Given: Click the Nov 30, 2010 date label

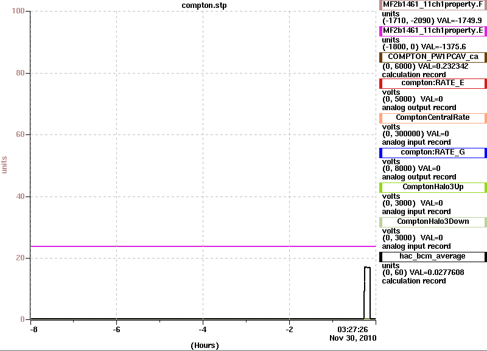Looking at the screenshot, I should coord(353,338).
